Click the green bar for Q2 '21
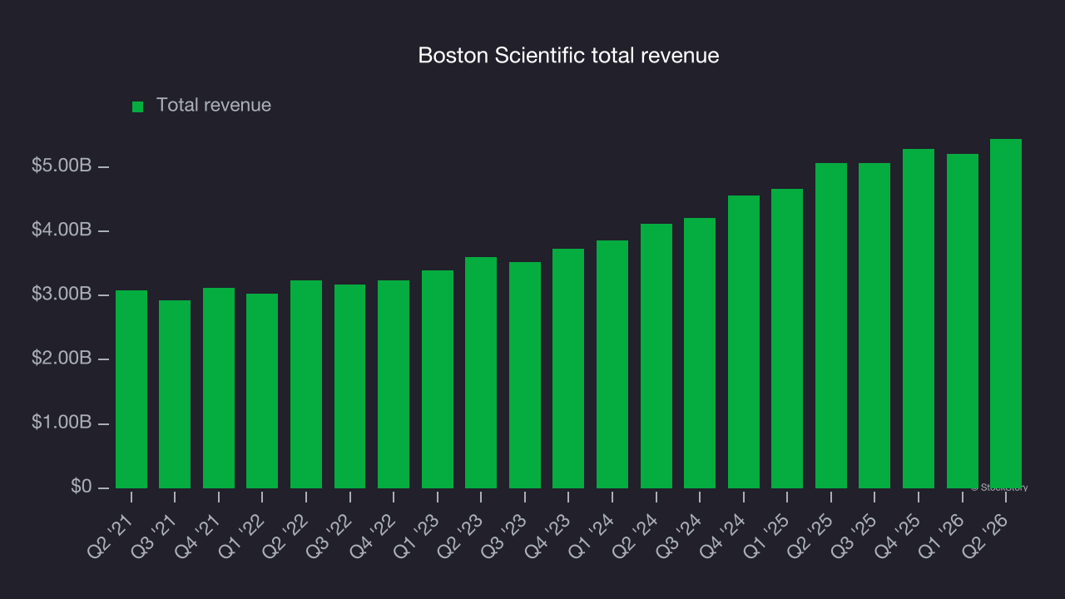Viewport: 1065px width, 599px height. [131, 389]
